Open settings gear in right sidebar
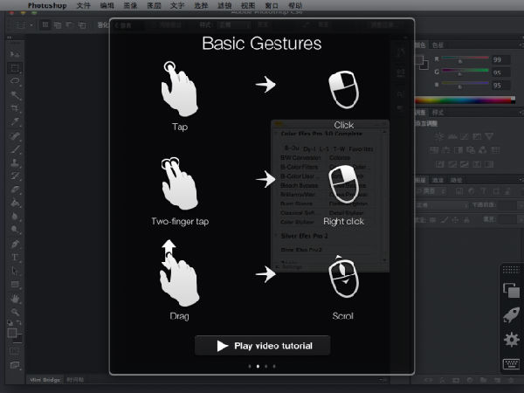This screenshot has width=524, height=393. tap(512, 340)
